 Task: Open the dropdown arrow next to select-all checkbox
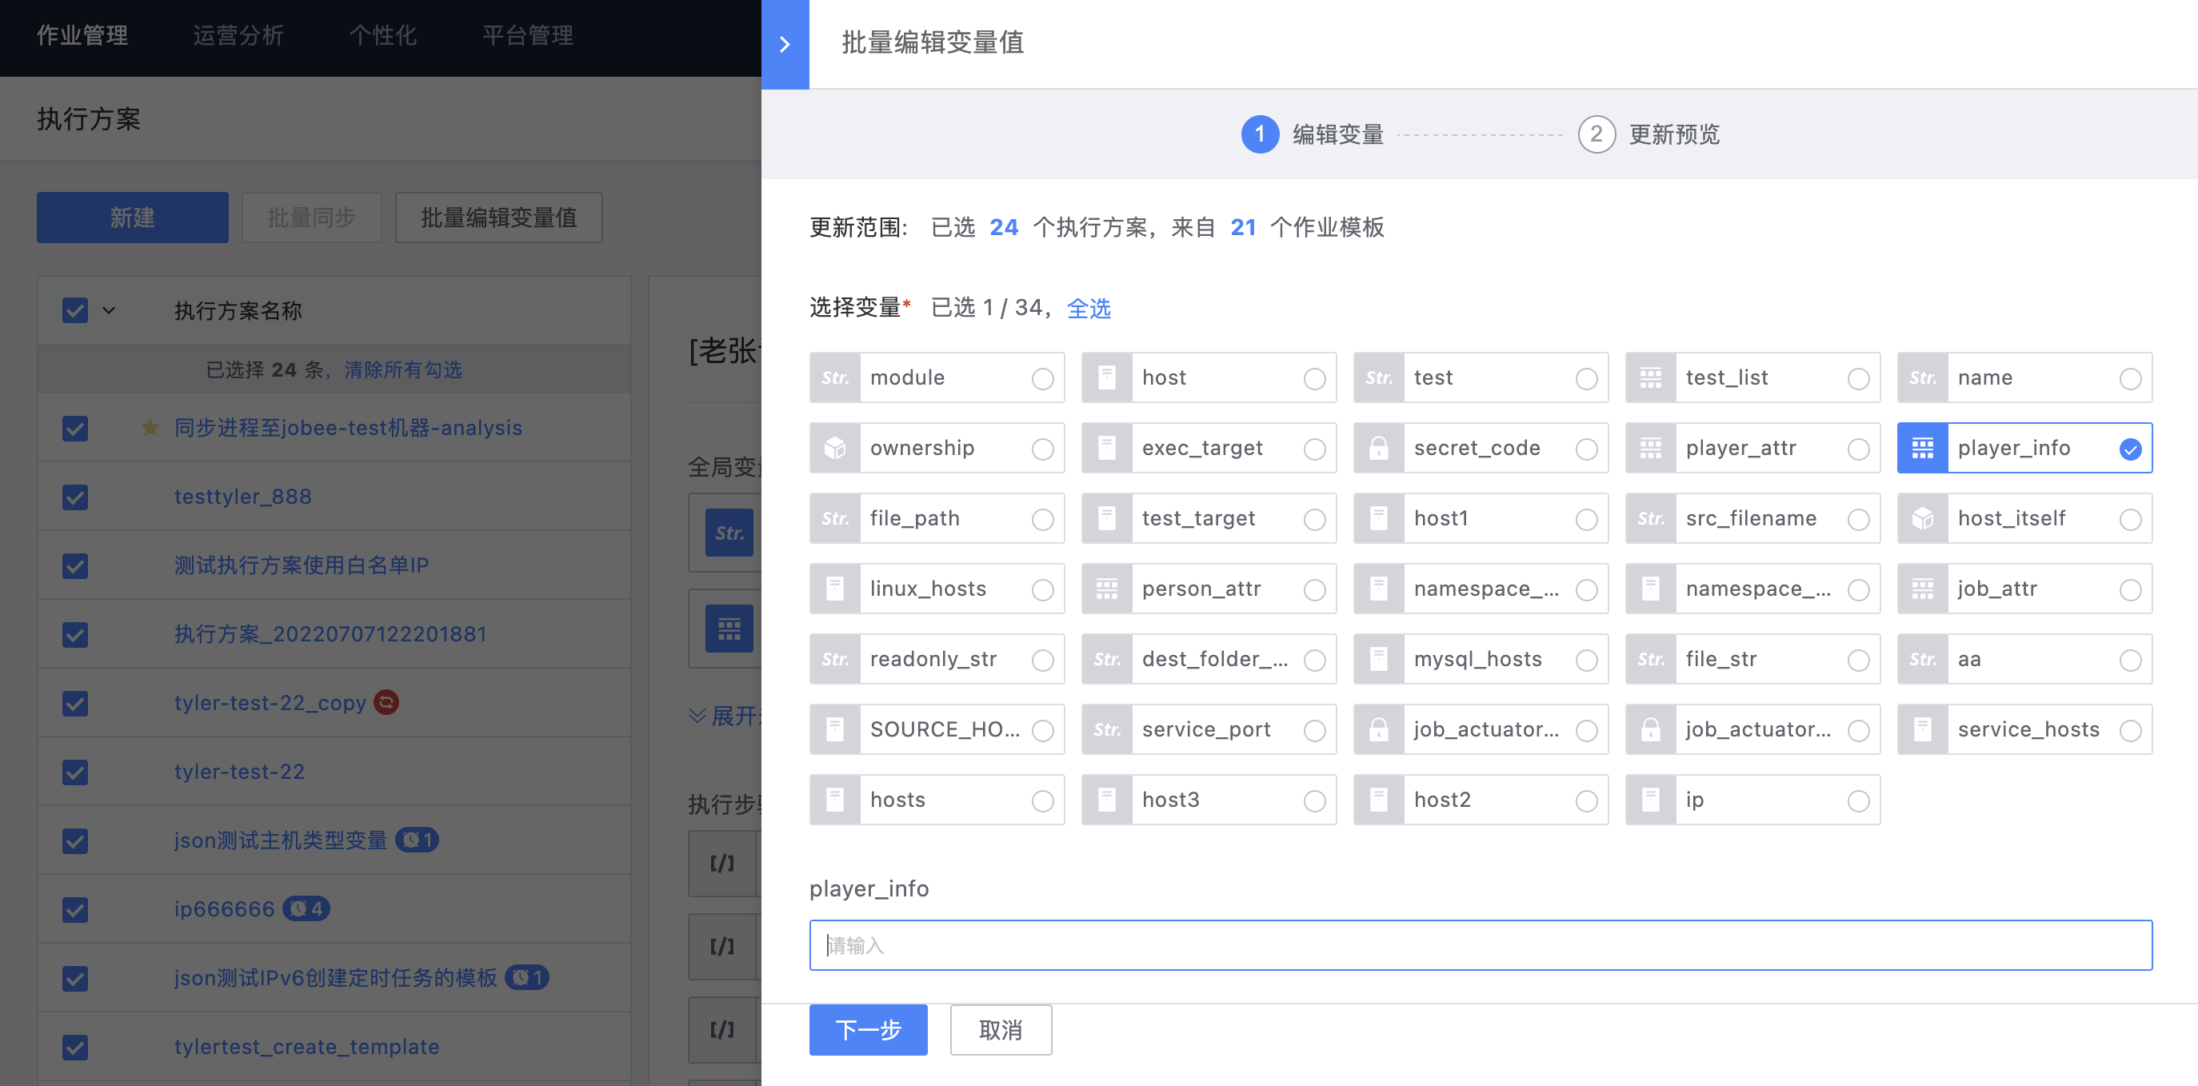click(108, 310)
